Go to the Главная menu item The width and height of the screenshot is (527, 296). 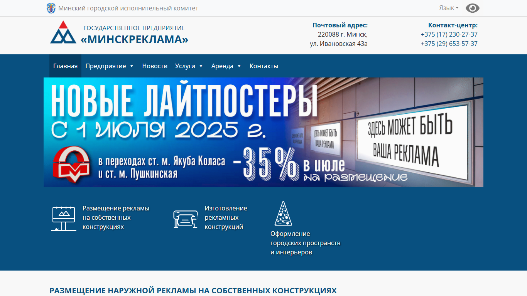(65, 66)
